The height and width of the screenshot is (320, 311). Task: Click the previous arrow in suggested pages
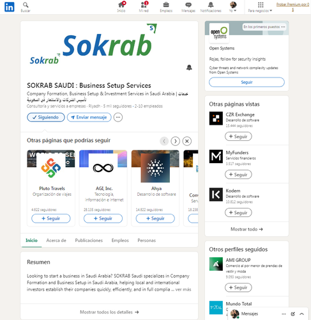coord(164,141)
